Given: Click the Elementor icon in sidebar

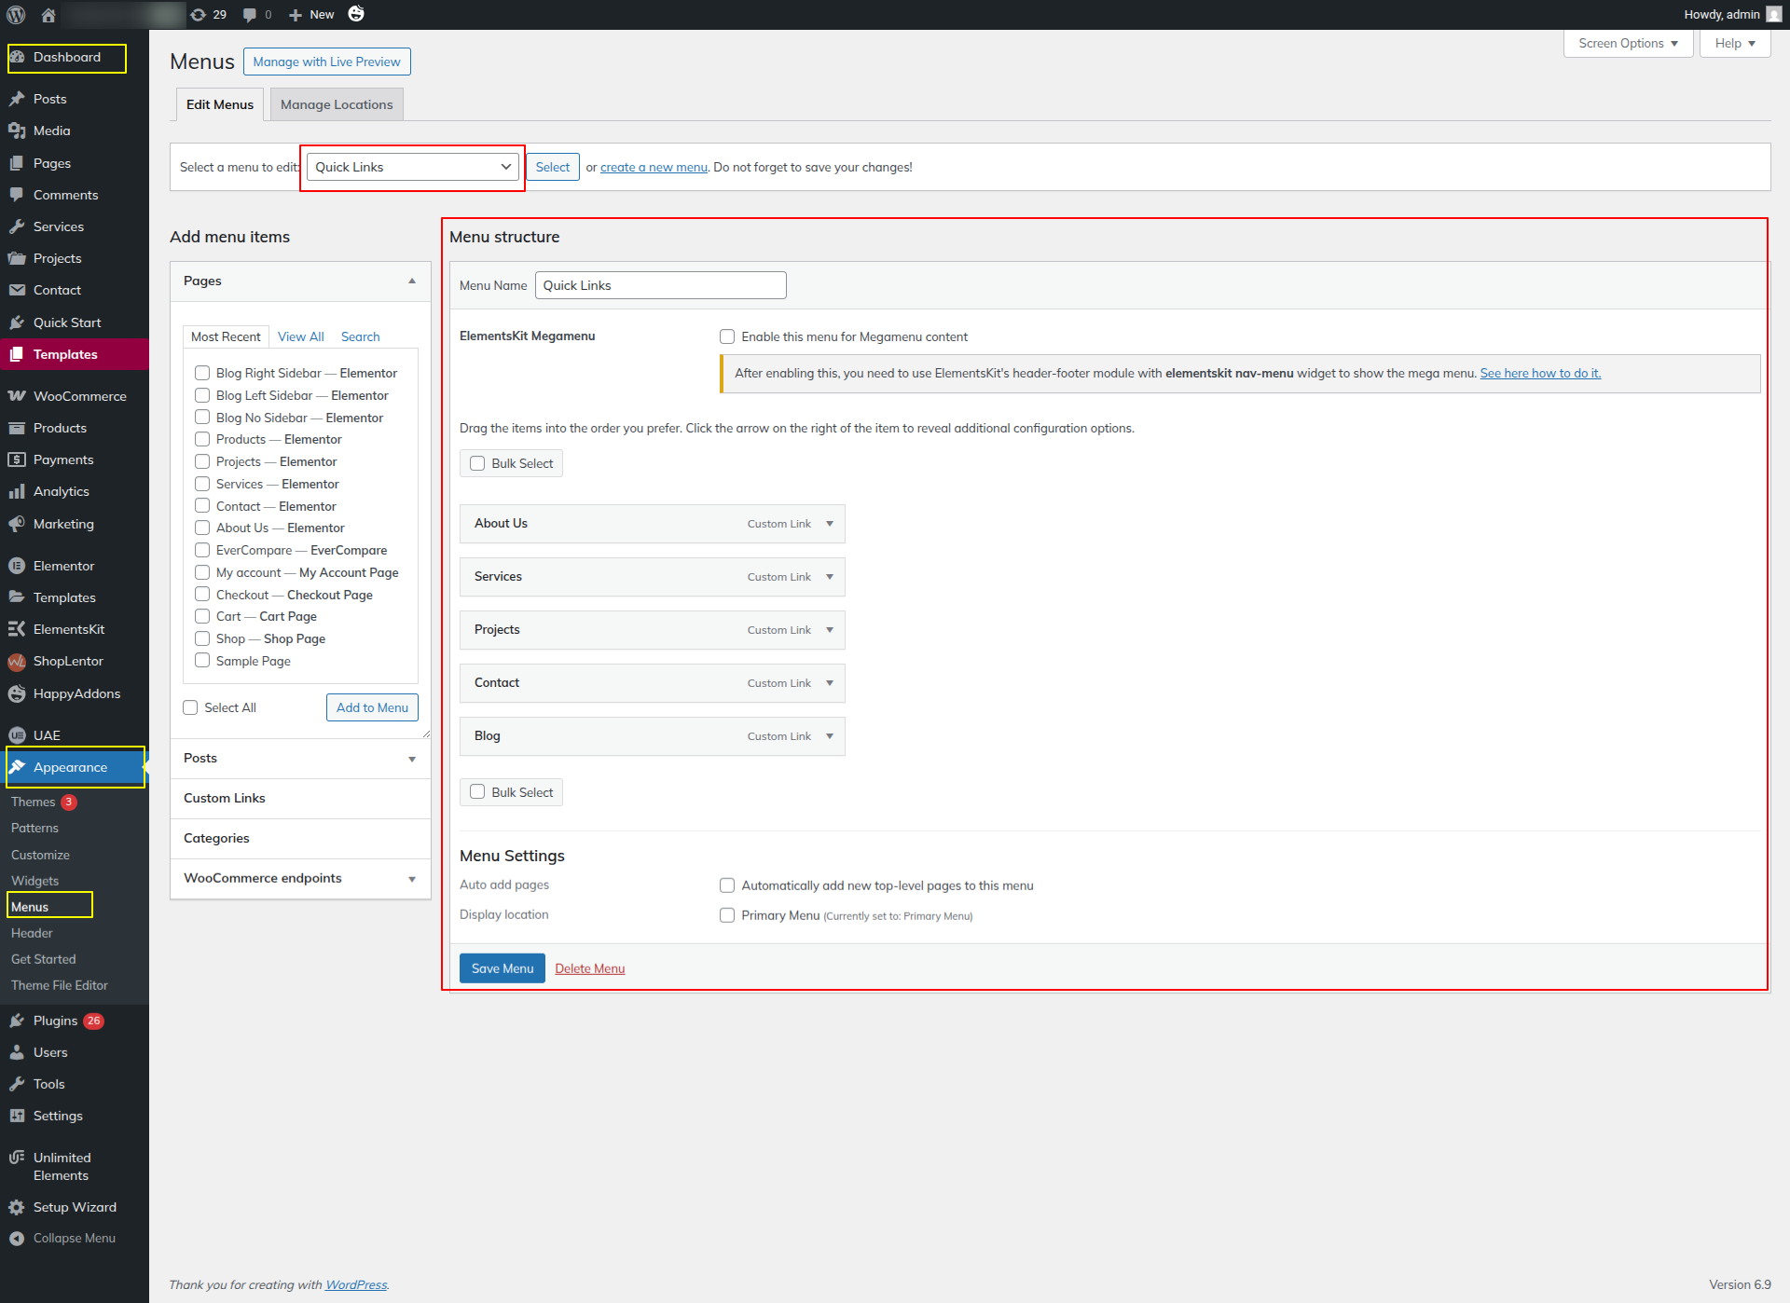Looking at the screenshot, I should coord(17,566).
